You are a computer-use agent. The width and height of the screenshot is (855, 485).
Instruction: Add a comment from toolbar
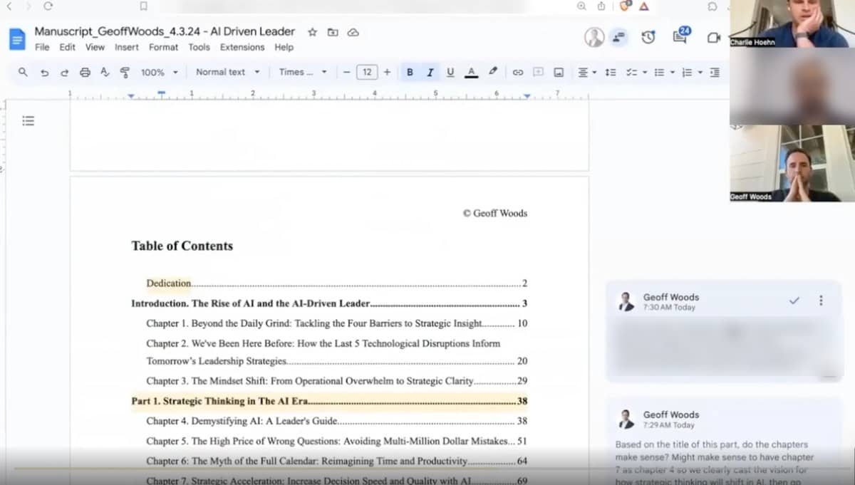[538, 72]
